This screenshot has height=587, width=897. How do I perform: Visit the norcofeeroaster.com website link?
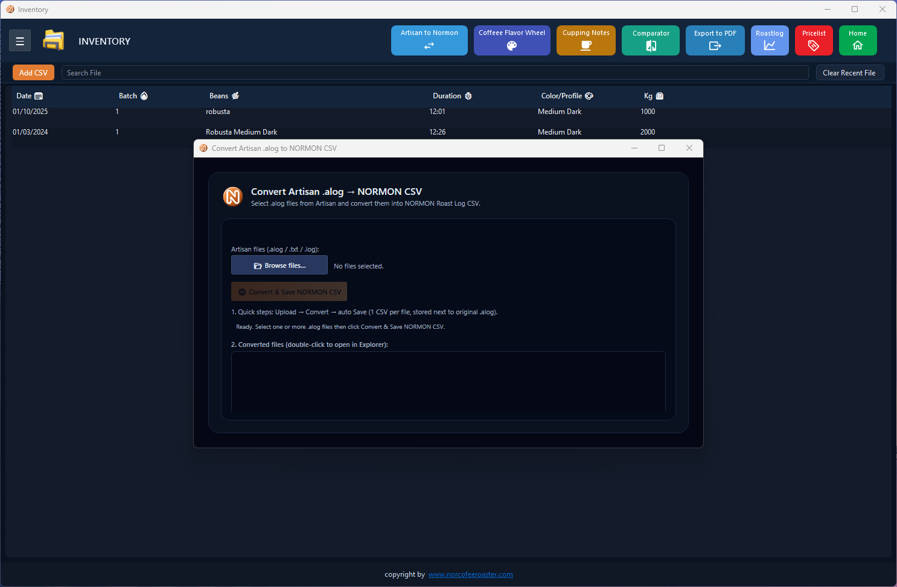click(470, 574)
